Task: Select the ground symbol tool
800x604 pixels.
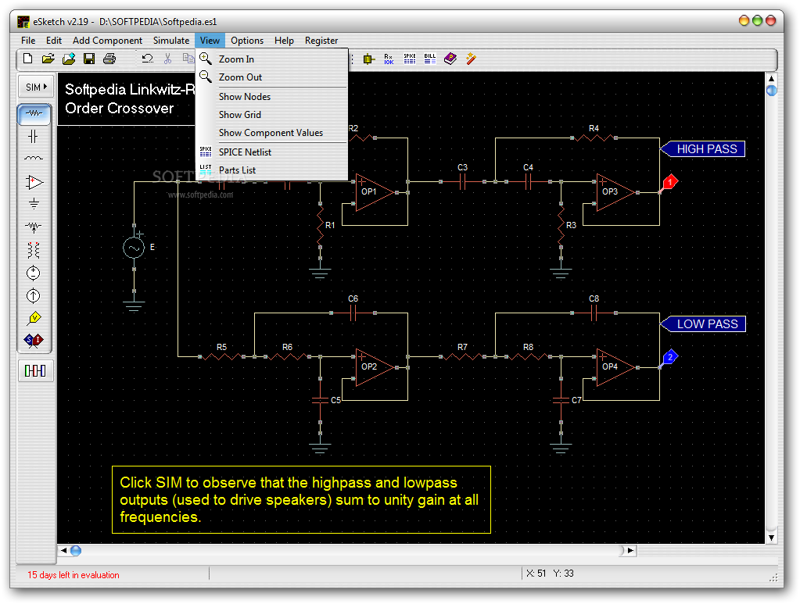Action: click(34, 204)
